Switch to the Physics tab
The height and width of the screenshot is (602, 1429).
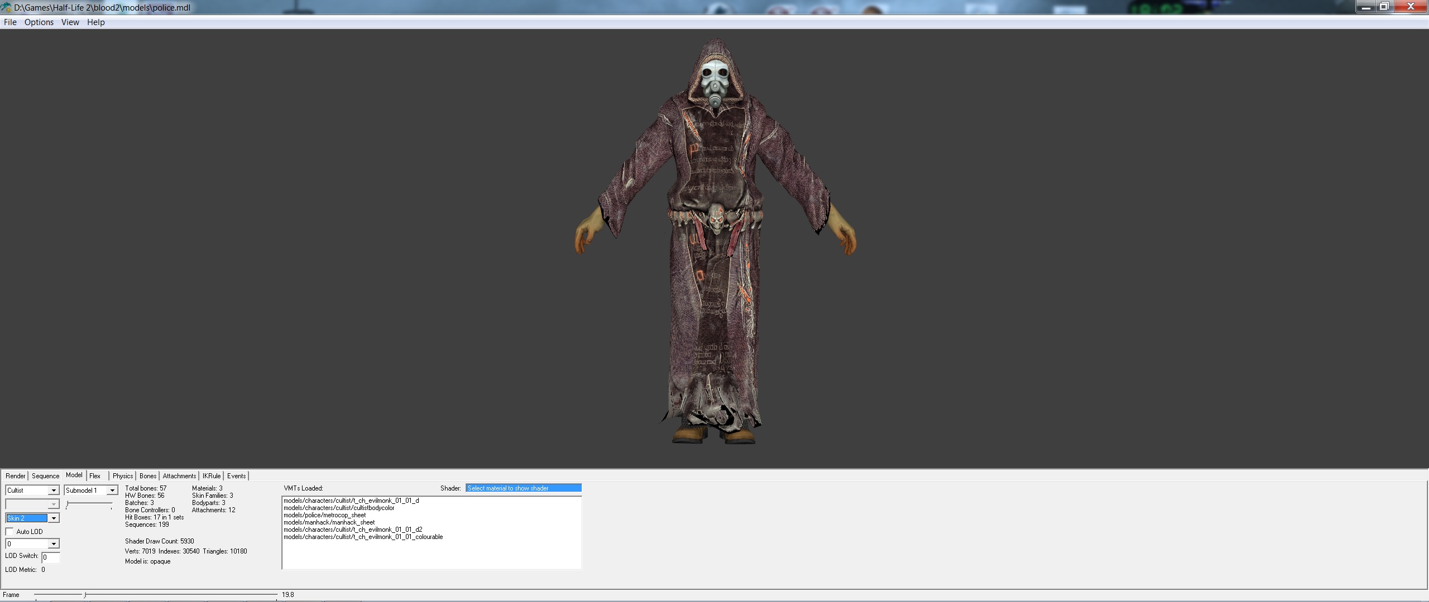pos(122,476)
